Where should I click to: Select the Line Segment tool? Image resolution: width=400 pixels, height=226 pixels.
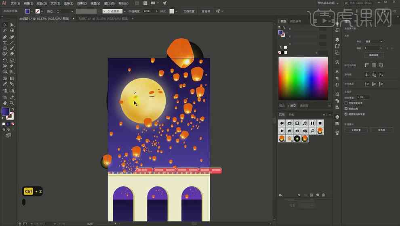pos(12,42)
